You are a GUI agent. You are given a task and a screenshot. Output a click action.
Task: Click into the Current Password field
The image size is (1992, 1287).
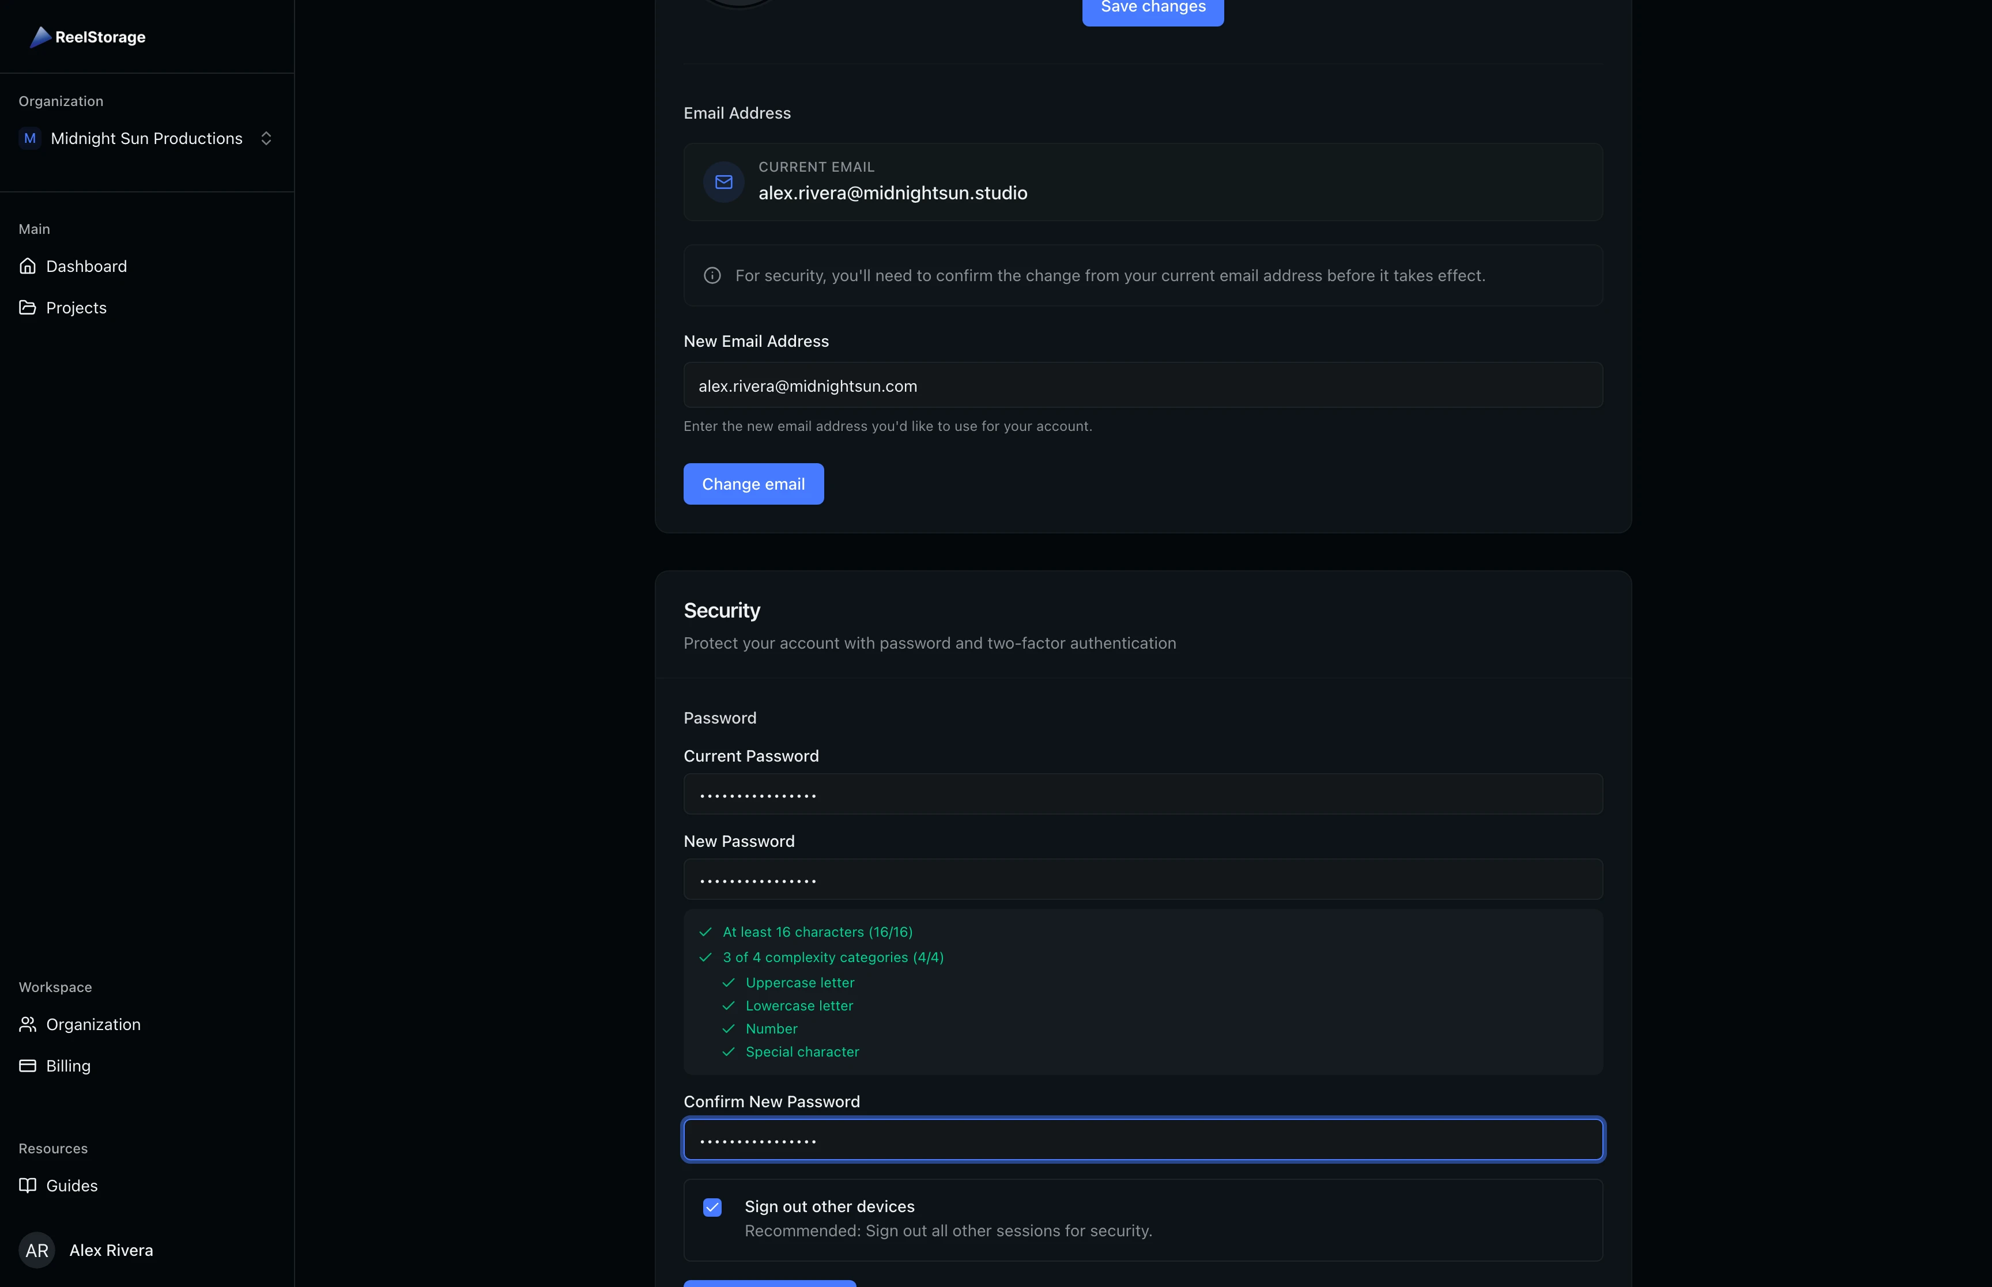(x=1143, y=794)
